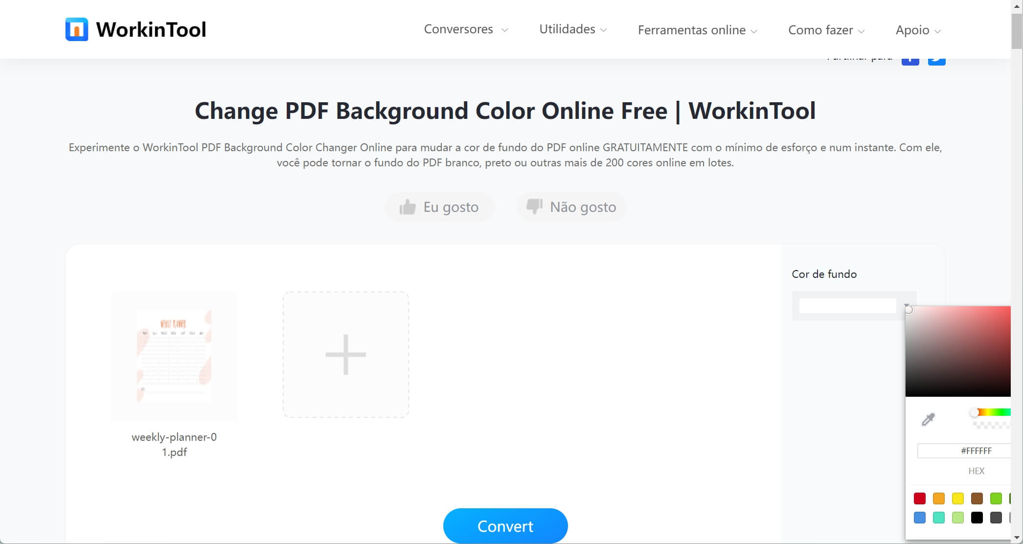Image resolution: width=1023 pixels, height=544 pixels.
Task: Select the bright green preset color swatch
Action: click(996, 499)
